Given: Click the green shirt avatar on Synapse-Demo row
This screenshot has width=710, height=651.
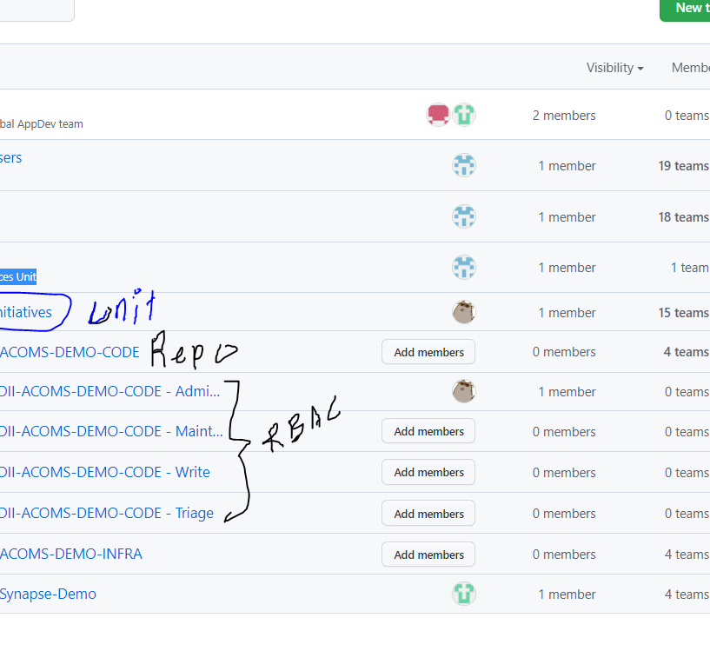Looking at the screenshot, I should [464, 594].
